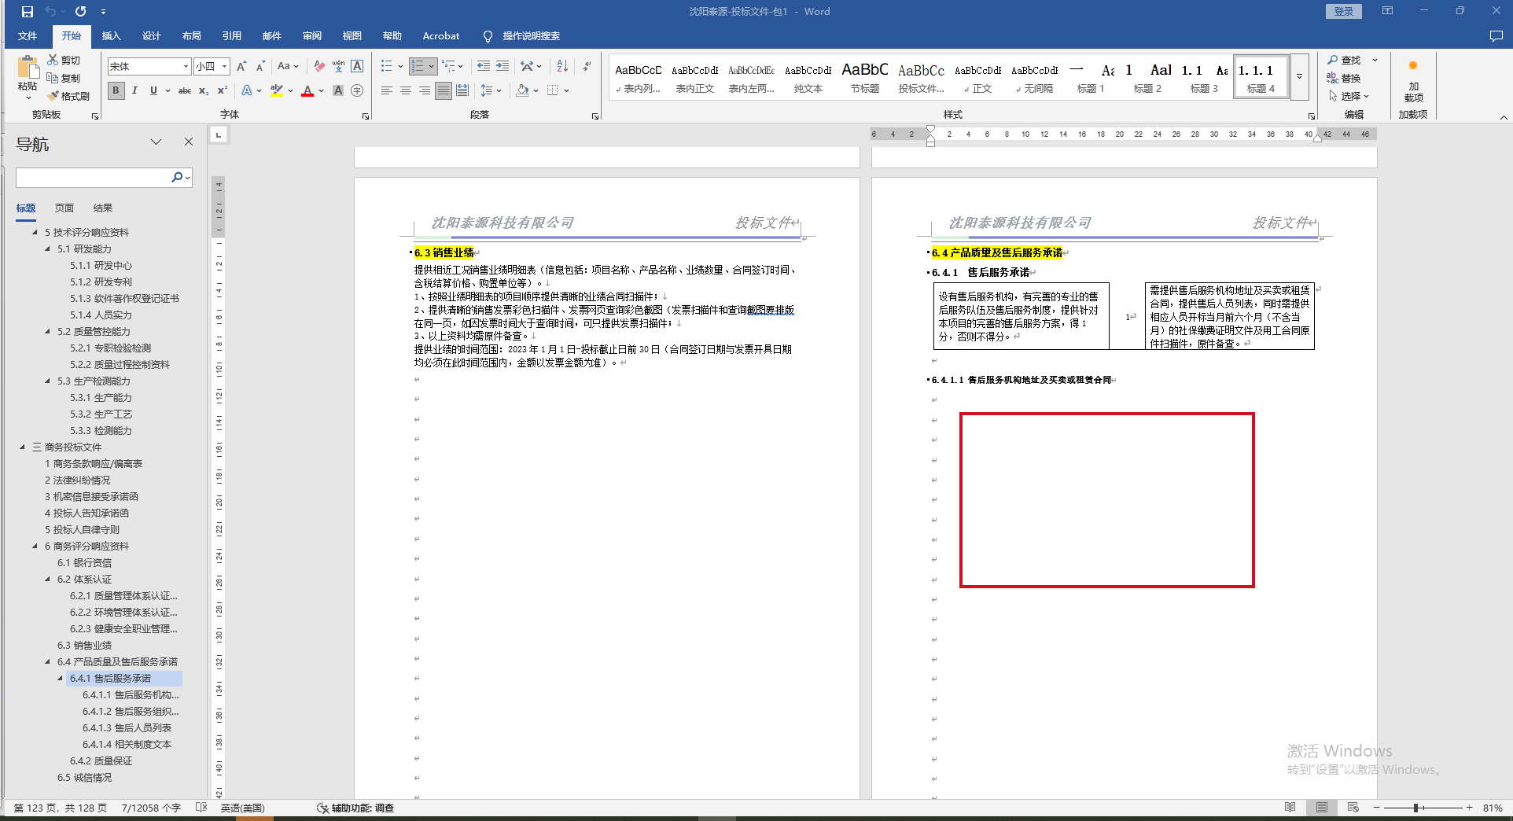Toggle character border (boxed A)
Screen dimensions: 1513x821
[x=357, y=66]
